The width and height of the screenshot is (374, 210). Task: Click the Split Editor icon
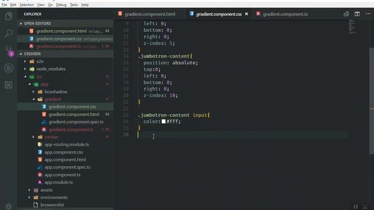(357, 14)
